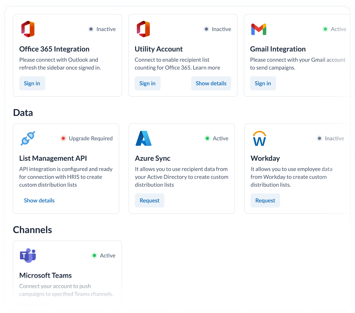Sign in to Gmail Integration

tap(263, 83)
